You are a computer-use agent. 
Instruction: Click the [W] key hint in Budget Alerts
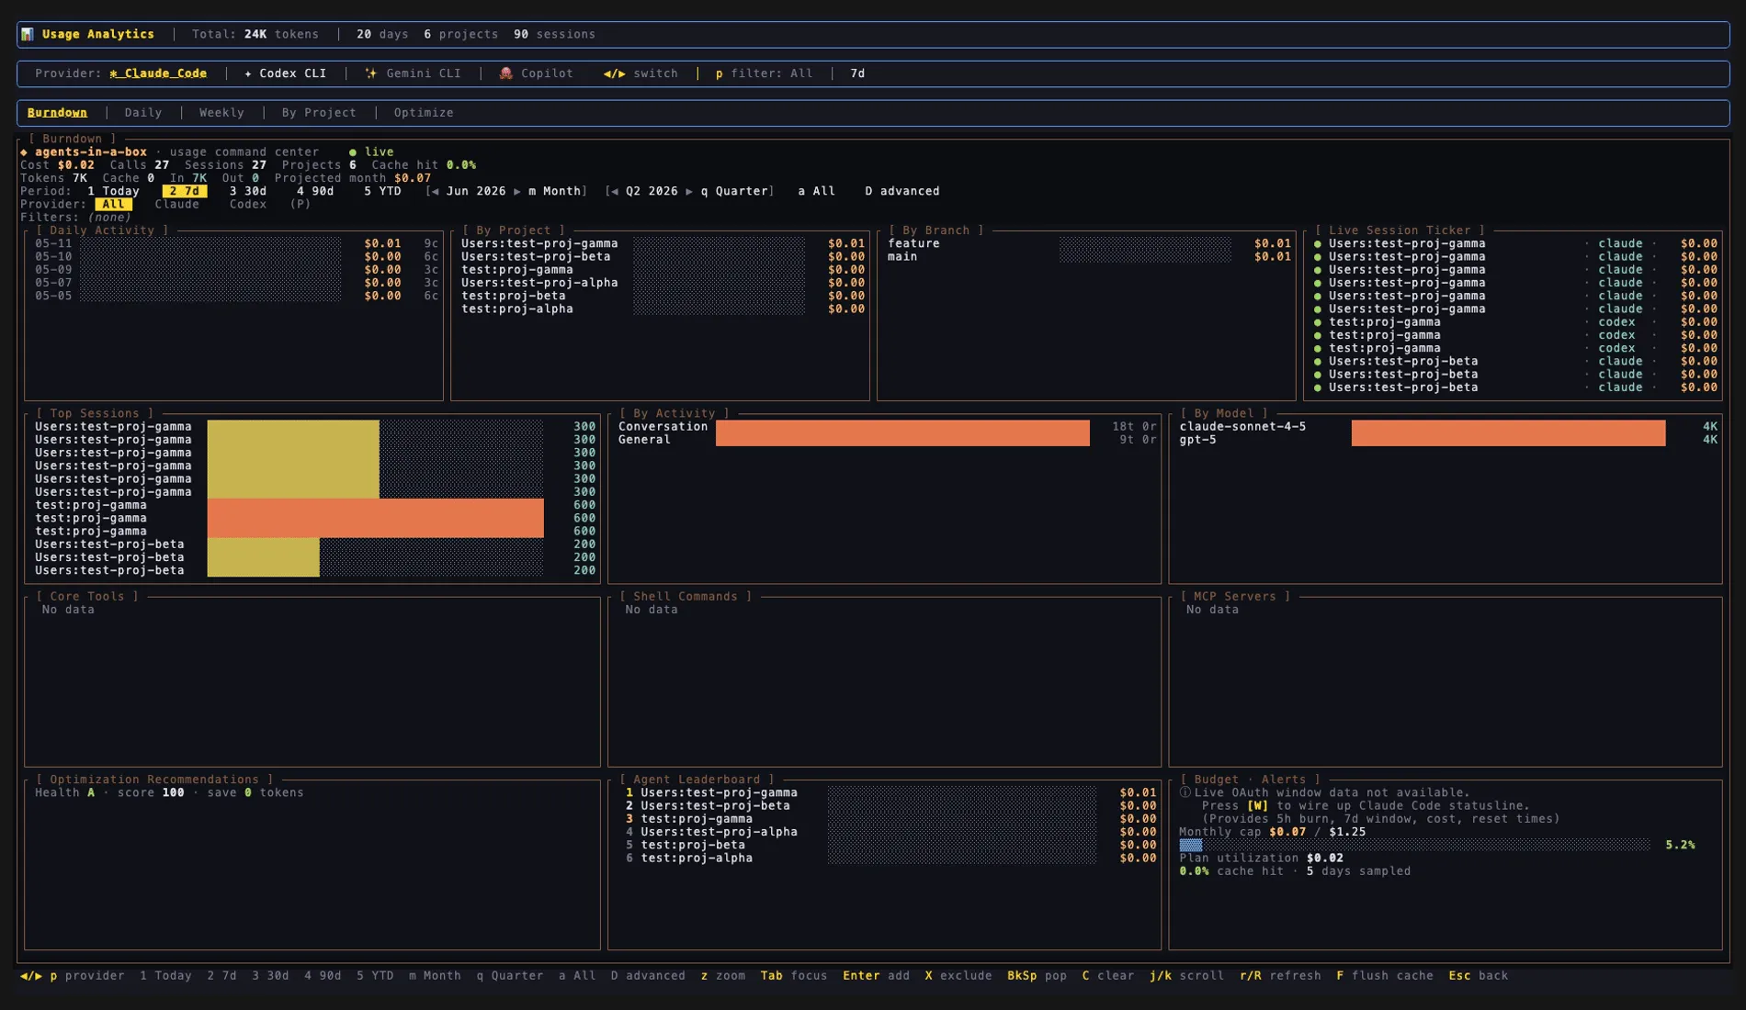point(1257,806)
